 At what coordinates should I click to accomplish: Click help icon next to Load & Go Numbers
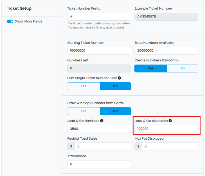click(102, 121)
